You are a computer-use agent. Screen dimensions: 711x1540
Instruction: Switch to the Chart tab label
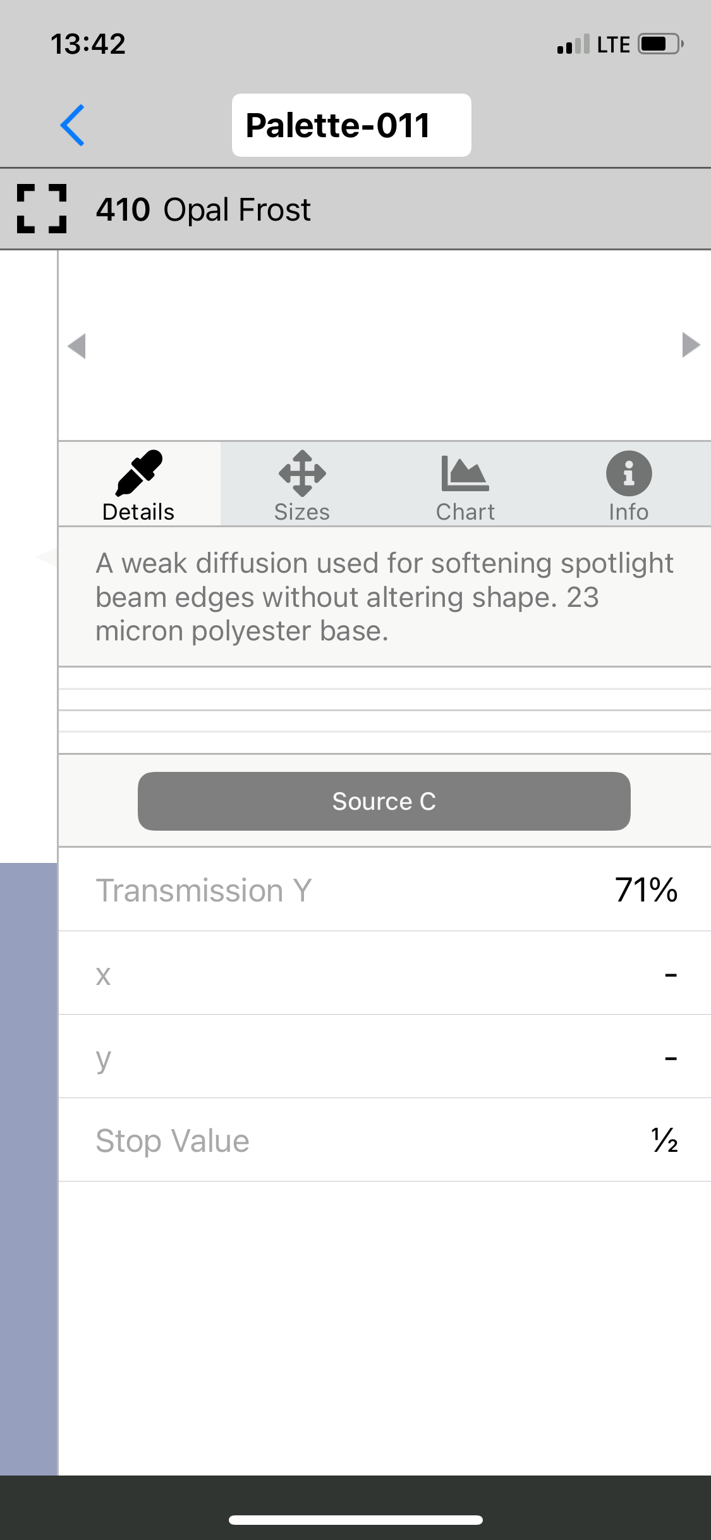(465, 512)
